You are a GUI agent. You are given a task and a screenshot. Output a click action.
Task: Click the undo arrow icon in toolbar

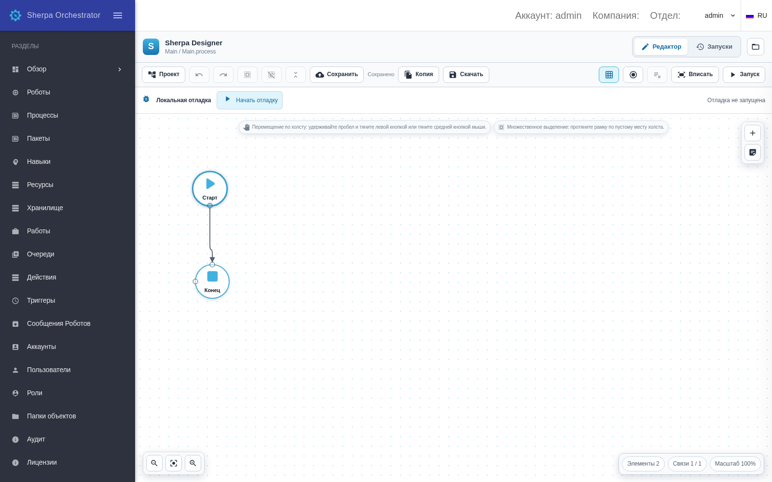(199, 75)
